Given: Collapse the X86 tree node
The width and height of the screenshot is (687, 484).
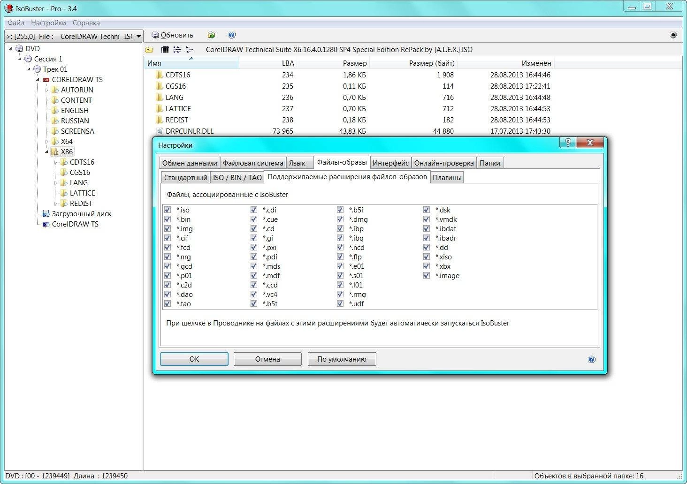Looking at the screenshot, I should [47, 151].
